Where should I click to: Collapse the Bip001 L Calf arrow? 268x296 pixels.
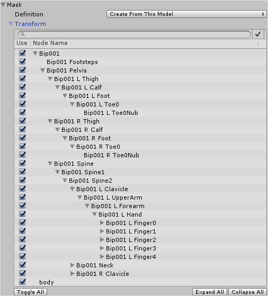tap(57, 87)
